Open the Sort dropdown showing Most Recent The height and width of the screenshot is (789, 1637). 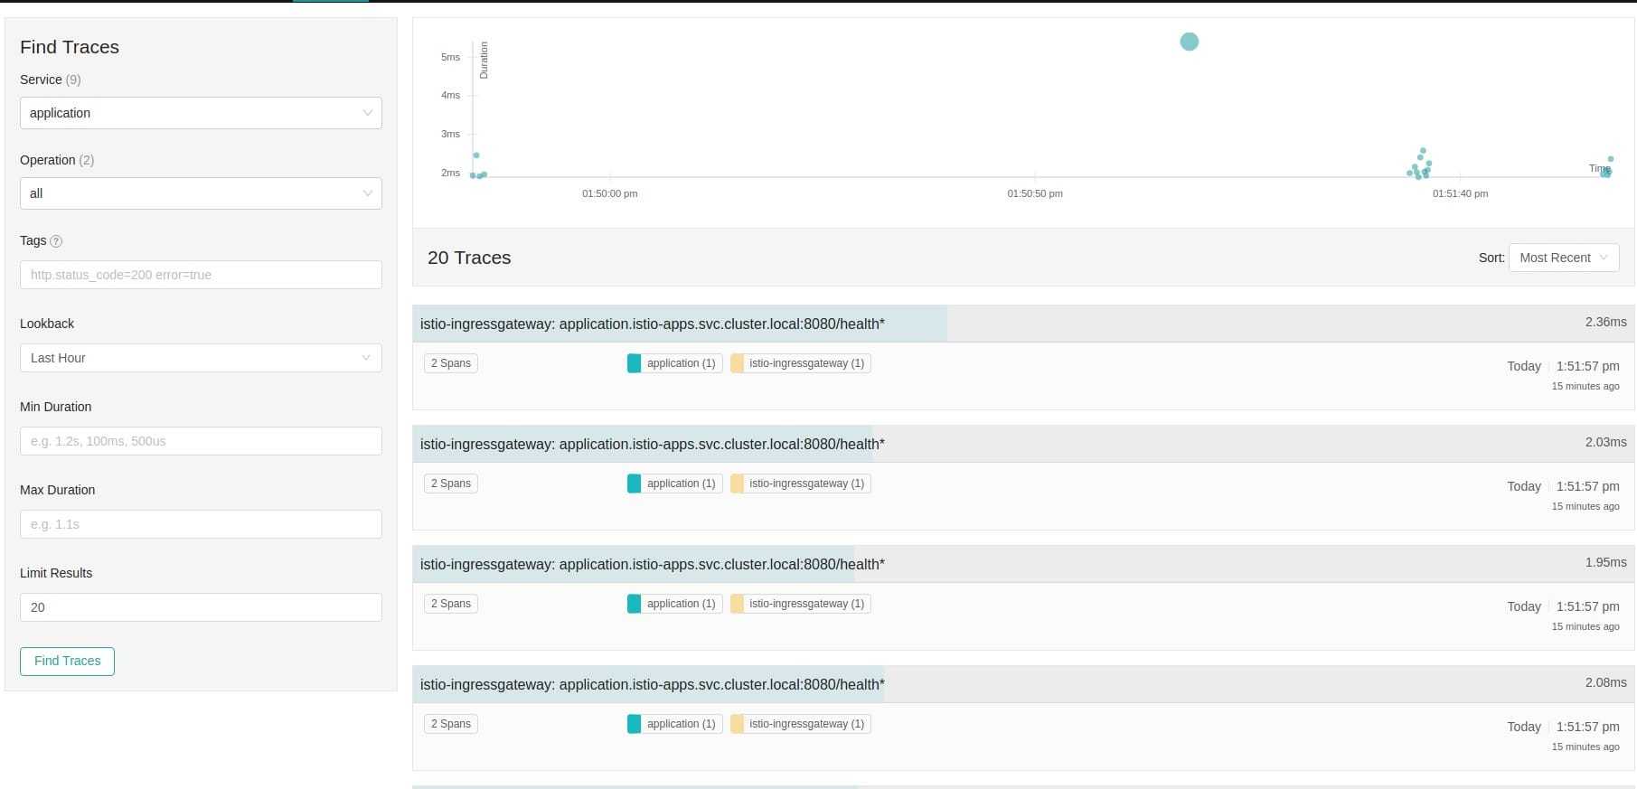click(x=1563, y=258)
